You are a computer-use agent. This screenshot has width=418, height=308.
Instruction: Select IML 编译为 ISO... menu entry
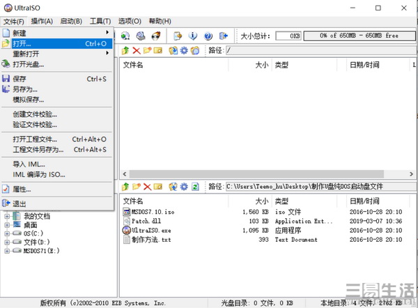57,175
